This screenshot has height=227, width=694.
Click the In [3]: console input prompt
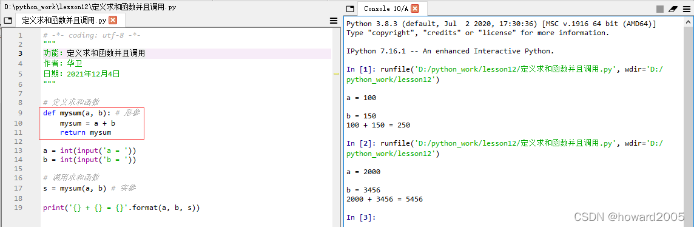(361, 217)
